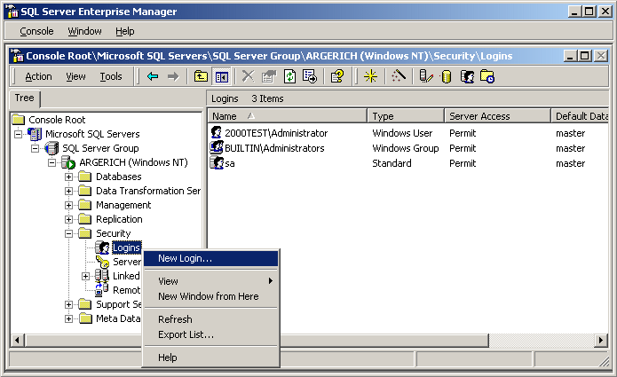
Task: Sort by the Default Database column header
Action: tap(580, 116)
